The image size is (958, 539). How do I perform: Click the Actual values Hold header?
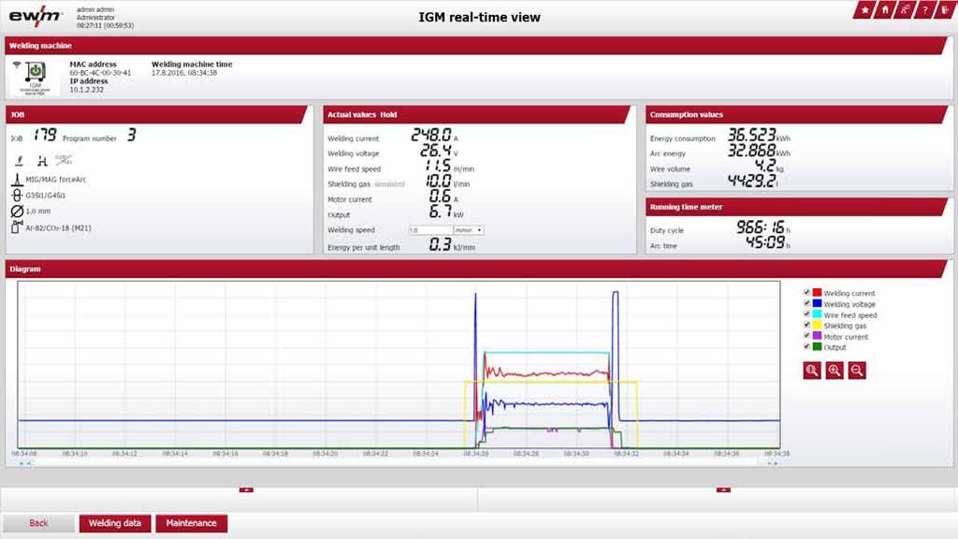tap(476, 114)
